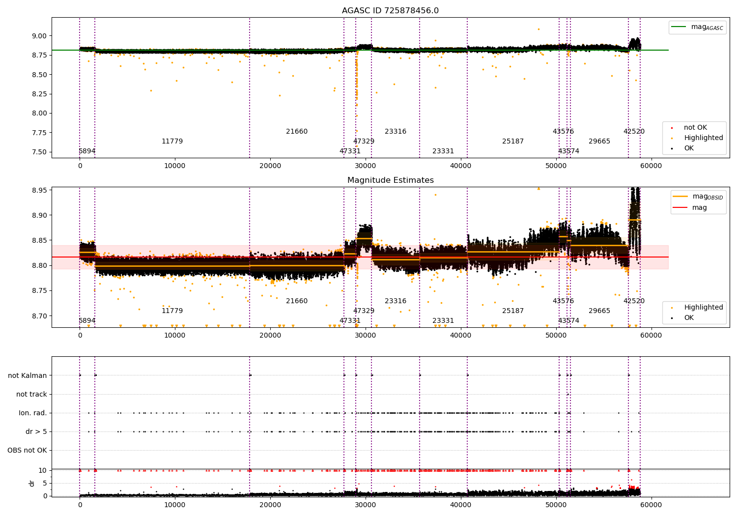Click obsid label 21660 in Magnitude Estimates plot
The height and width of the screenshot is (516, 737).
point(297,301)
